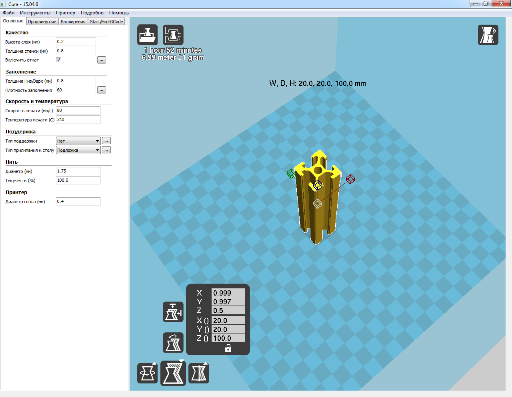The height and width of the screenshot is (397, 512).
Task: Click the Текучесть (%) input field
Action: [x=78, y=181]
